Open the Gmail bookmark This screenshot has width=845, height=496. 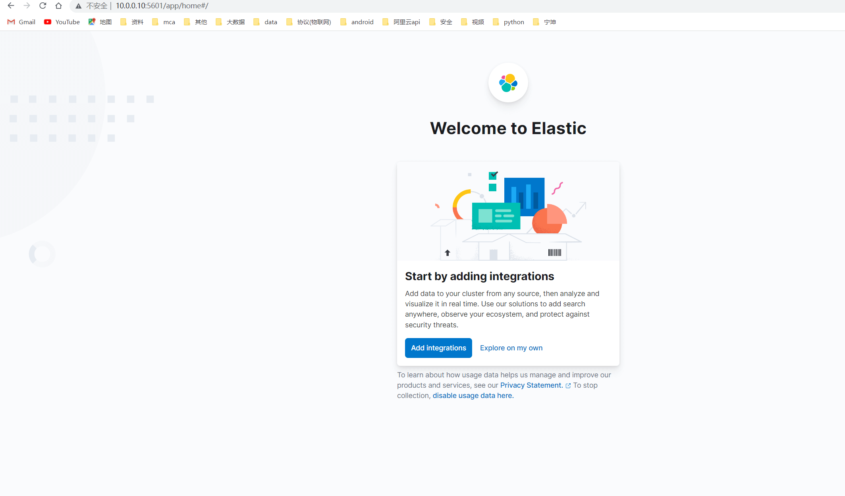[x=21, y=22]
